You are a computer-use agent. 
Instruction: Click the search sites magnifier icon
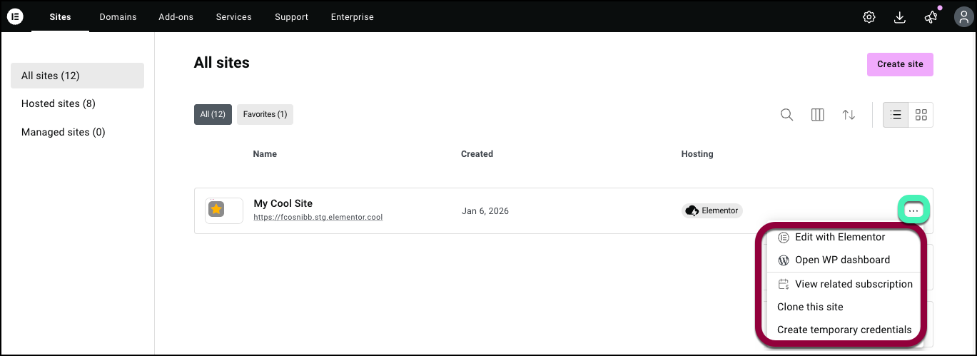786,115
